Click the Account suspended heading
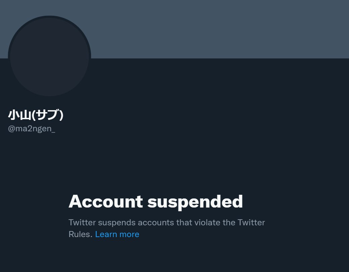 coord(156,202)
